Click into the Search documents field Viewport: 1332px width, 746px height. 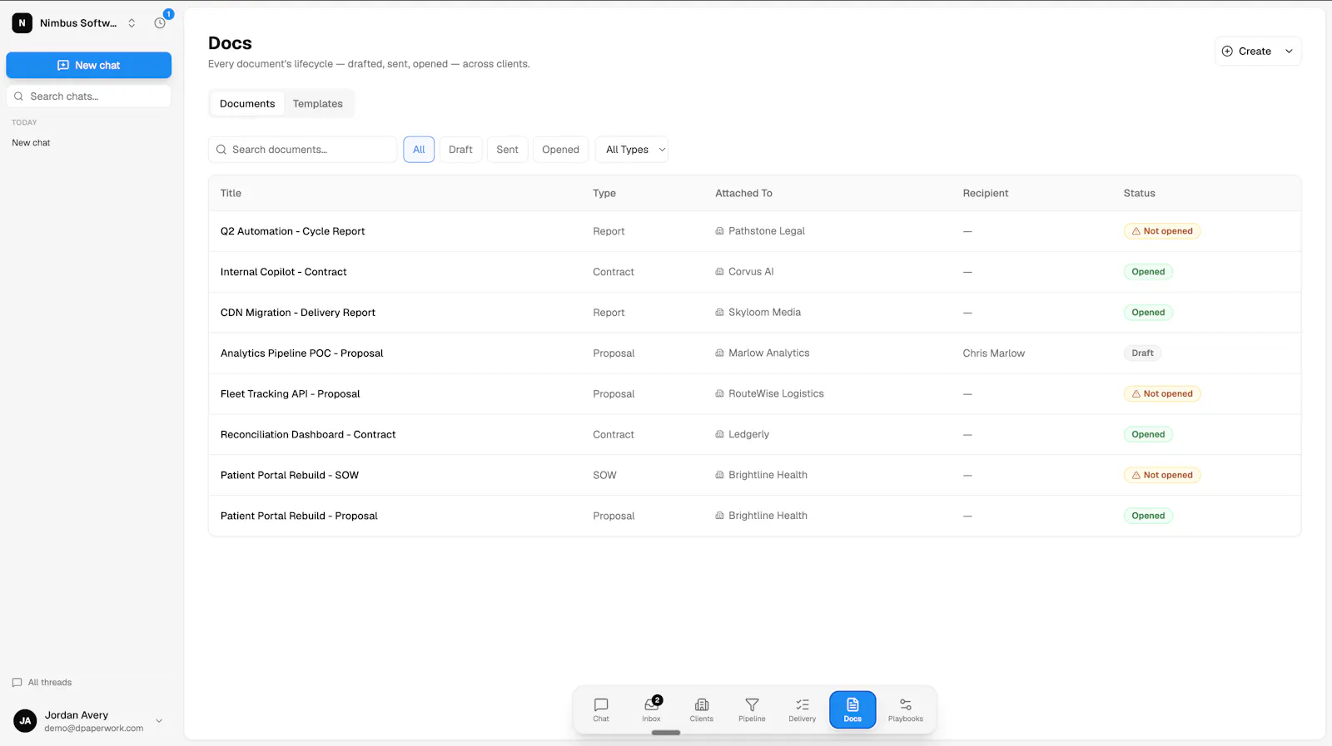302,150
